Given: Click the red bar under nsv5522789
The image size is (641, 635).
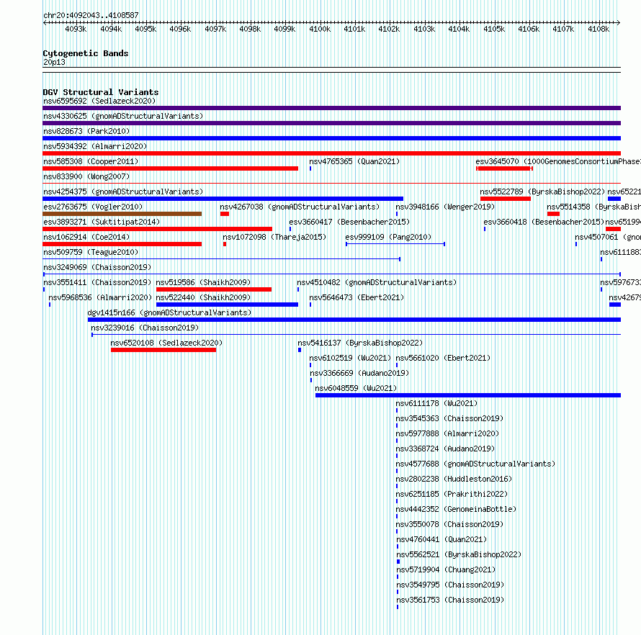Looking at the screenshot, I should point(506,199).
